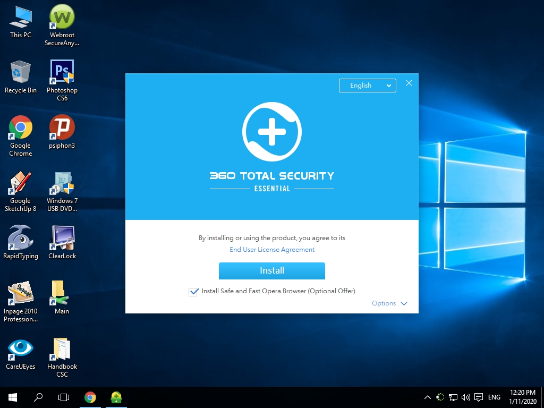The width and height of the screenshot is (544, 408).
Task: Select Windows 7 USB DVD tool icon
Action: pos(62,191)
